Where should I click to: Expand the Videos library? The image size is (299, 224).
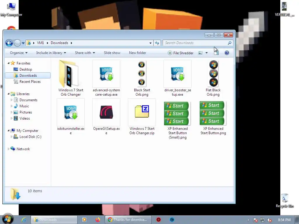(11, 118)
